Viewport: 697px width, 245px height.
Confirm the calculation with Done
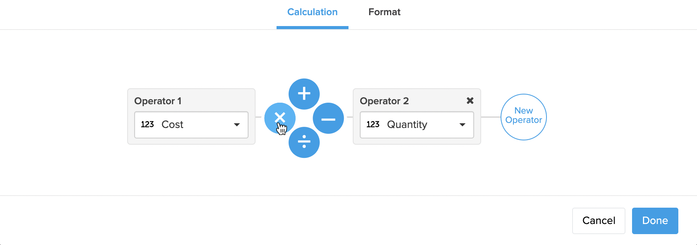[655, 221]
